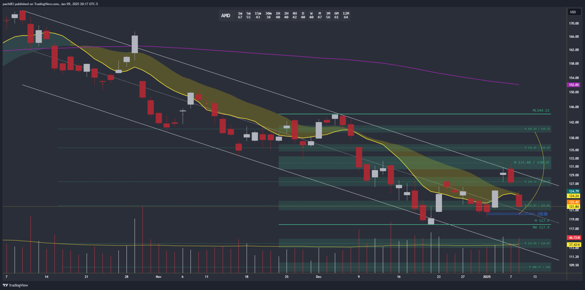Click 154.00 on the price axis
The height and width of the screenshot is (290, 585).
[x=574, y=78]
